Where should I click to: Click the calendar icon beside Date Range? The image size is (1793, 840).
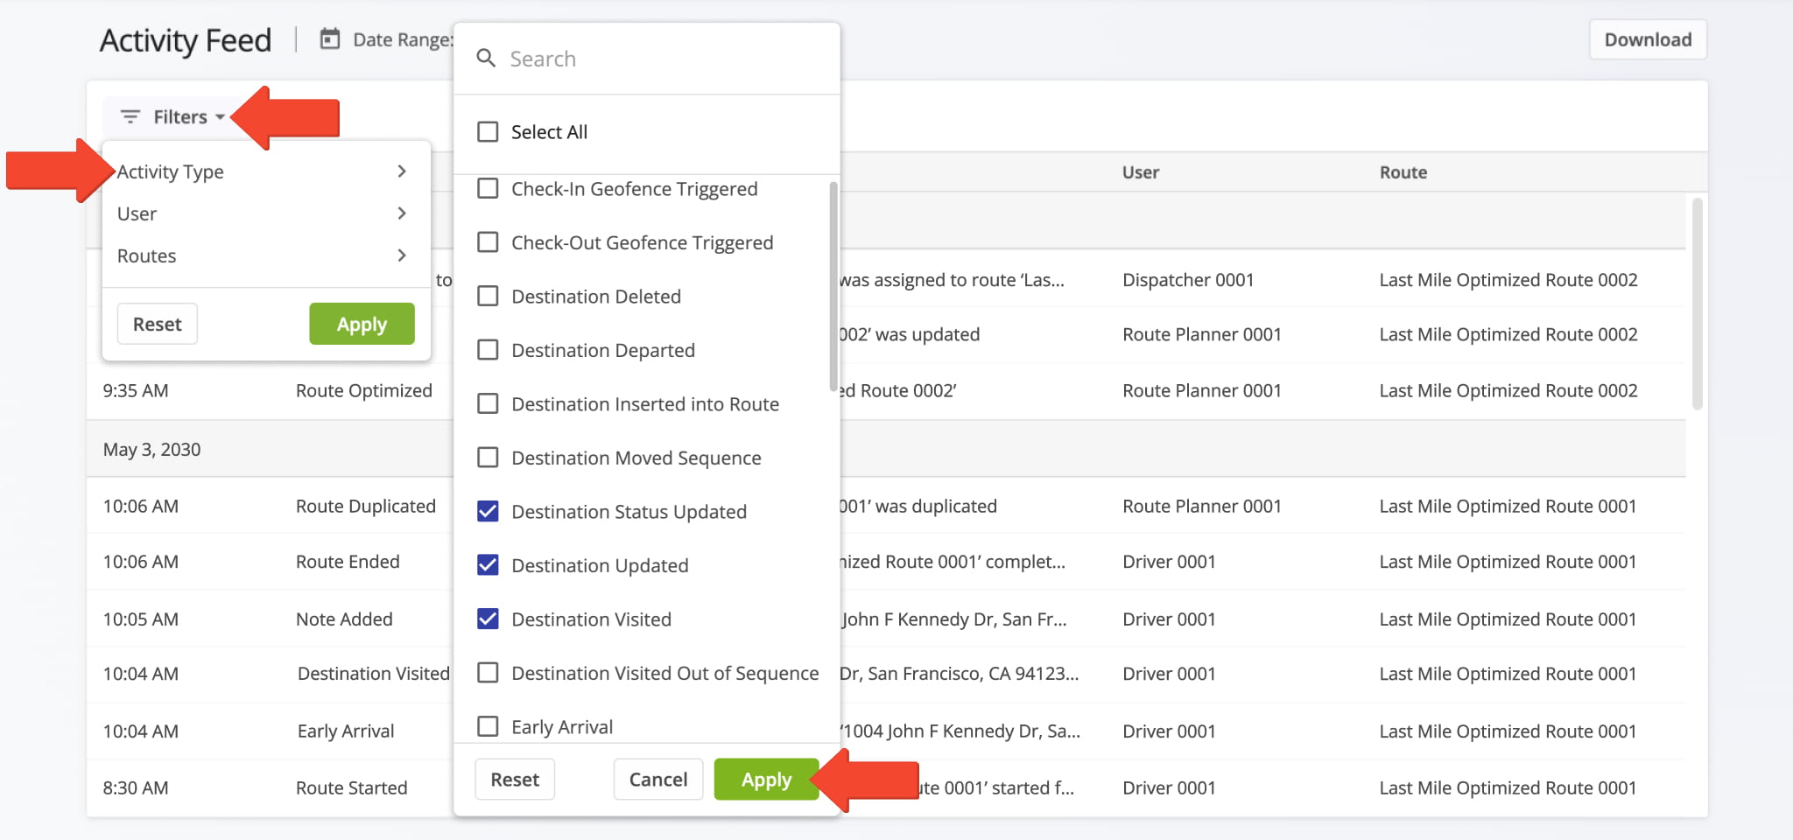tap(329, 39)
